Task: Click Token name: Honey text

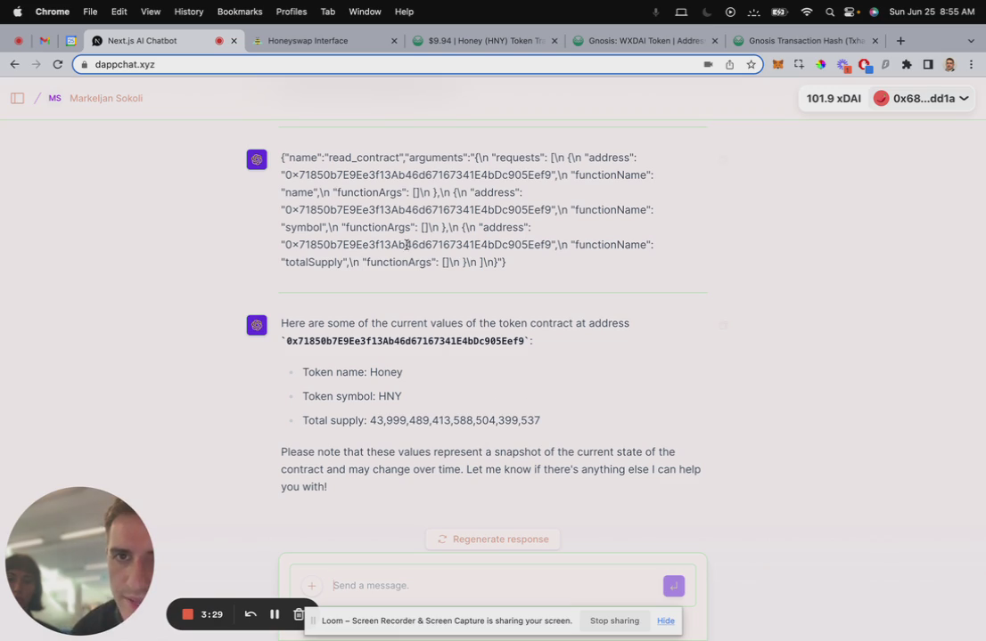Action: [352, 372]
